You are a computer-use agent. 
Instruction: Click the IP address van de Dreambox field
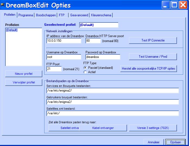[x=64, y=41]
